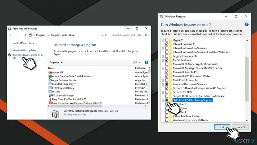Open Control Panel Home link
This screenshot has height=145, width=257.
pyautogui.click(x=24, y=43)
